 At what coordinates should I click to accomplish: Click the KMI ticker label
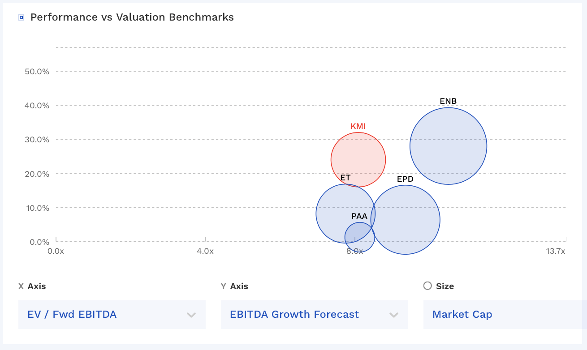358,126
